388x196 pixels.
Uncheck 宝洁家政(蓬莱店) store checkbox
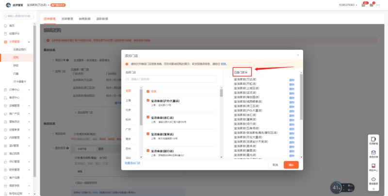coord(148,133)
